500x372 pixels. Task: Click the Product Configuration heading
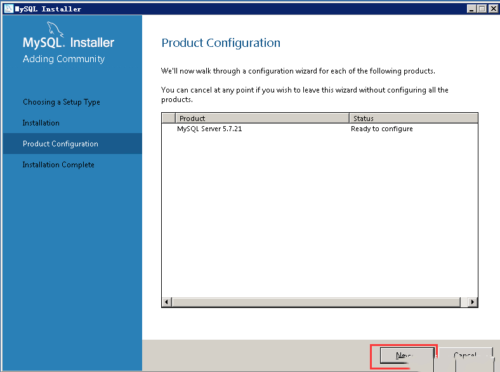(221, 43)
